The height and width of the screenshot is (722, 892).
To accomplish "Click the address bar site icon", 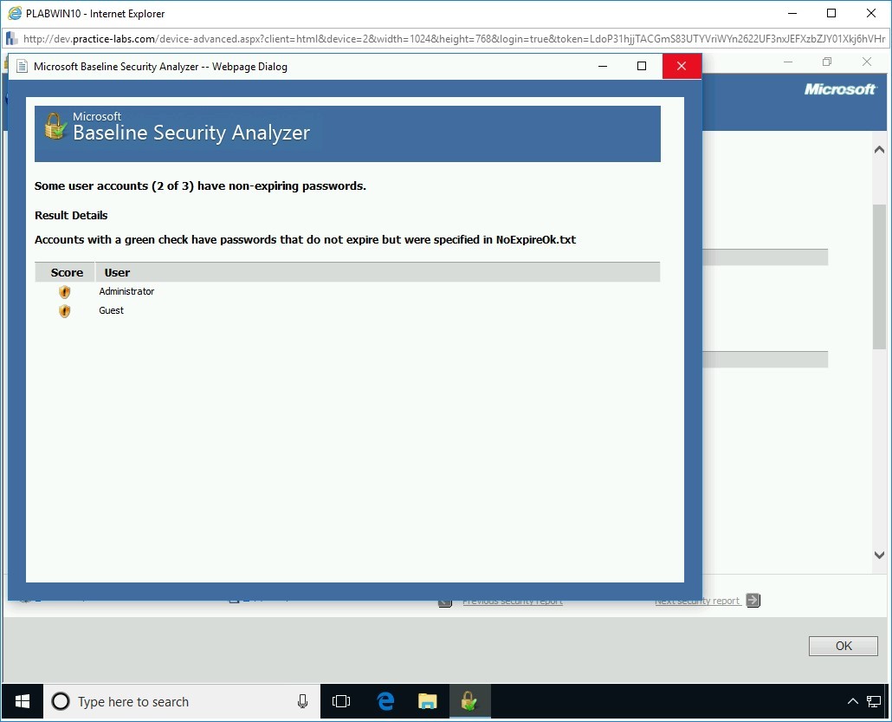I will pyautogui.click(x=11, y=39).
